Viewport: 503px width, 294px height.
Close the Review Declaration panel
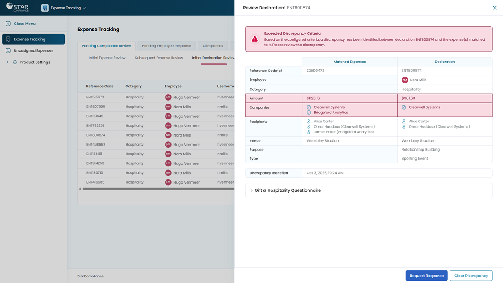(x=494, y=8)
